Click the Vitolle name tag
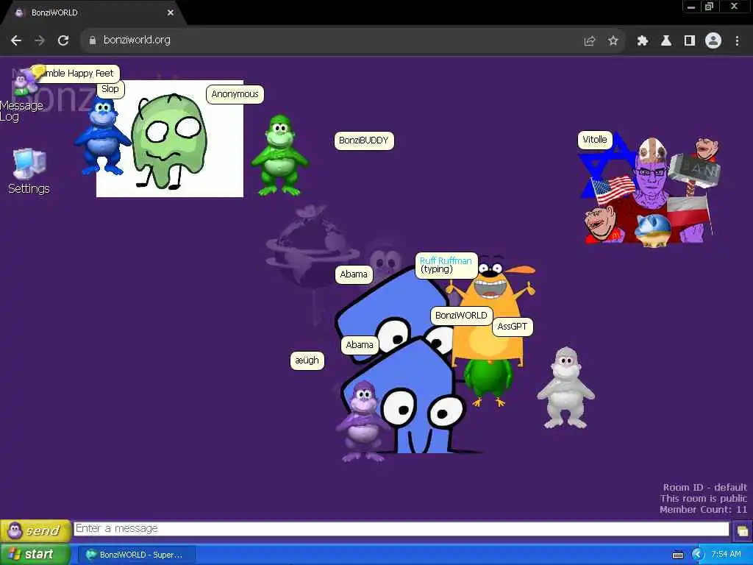This screenshot has height=565, width=753. click(594, 140)
